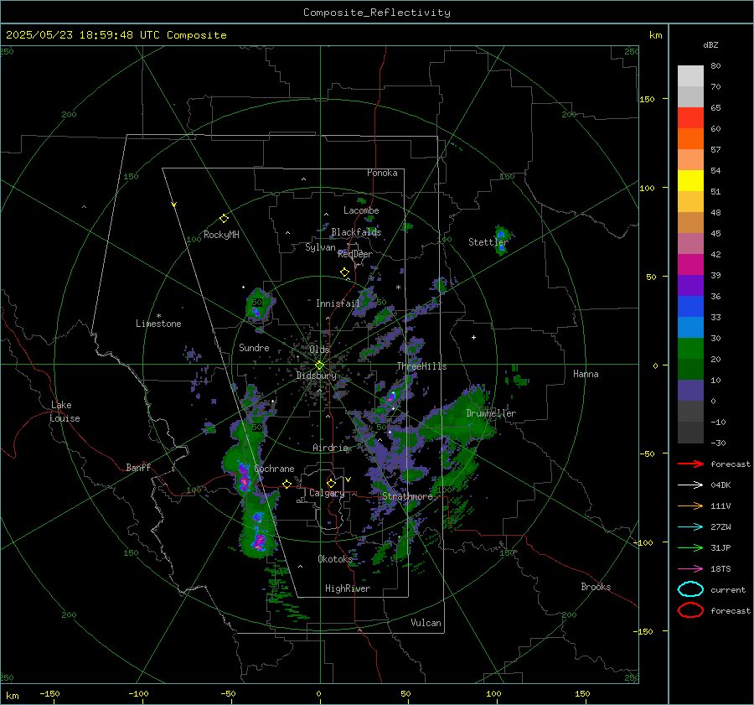Image resolution: width=754 pixels, height=705 pixels.
Task: Select the red 60-65 dBZ swatch
Action: pyautogui.click(x=690, y=117)
